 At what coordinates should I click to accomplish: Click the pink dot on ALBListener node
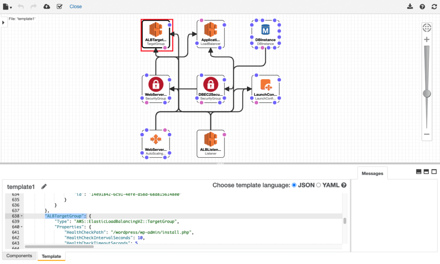(224, 135)
